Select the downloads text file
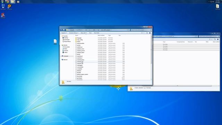 tap(79, 76)
